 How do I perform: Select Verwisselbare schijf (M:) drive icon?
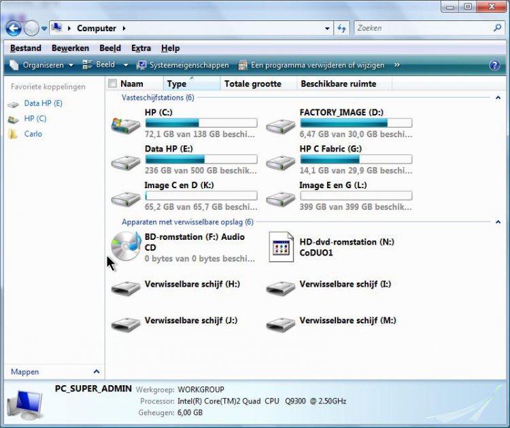[280, 324]
